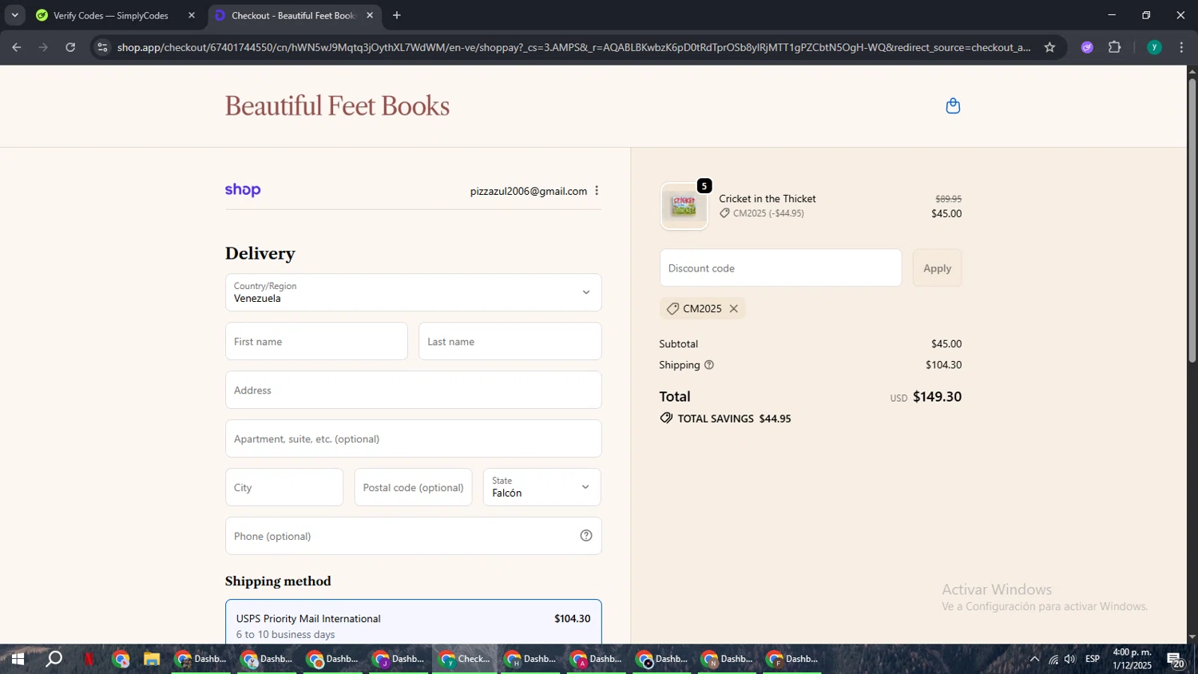The width and height of the screenshot is (1198, 674).
Task: Switch to the Check... Chrome taskbar window
Action: 466,659
